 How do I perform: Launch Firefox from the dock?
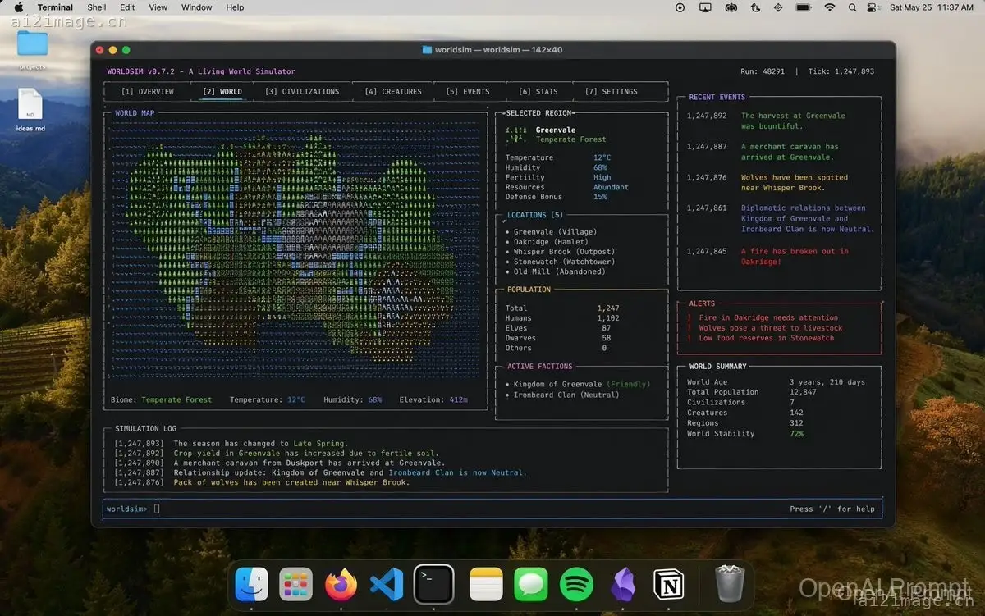341,585
